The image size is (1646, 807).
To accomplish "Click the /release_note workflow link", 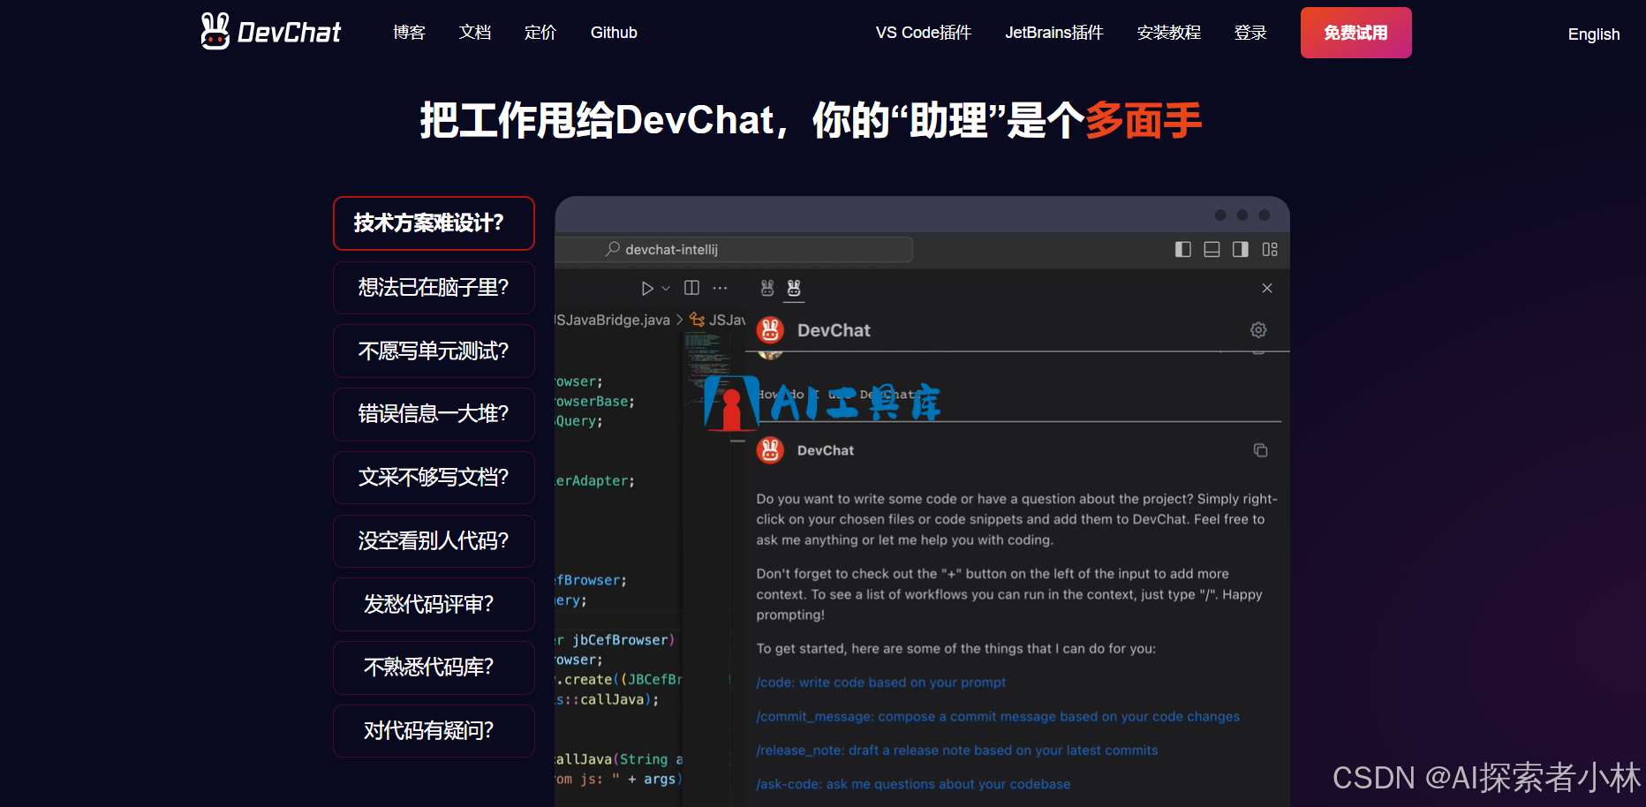I will (x=957, y=750).
